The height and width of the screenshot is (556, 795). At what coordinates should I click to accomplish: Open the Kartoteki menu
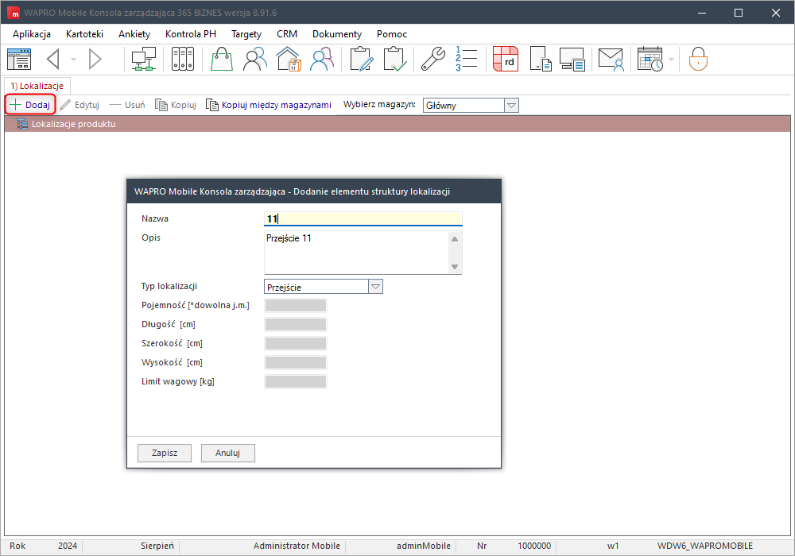click(84, 34)
